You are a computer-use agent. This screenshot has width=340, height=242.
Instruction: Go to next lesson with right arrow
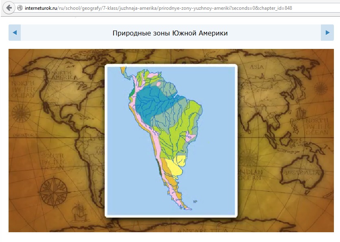[327, 33]
